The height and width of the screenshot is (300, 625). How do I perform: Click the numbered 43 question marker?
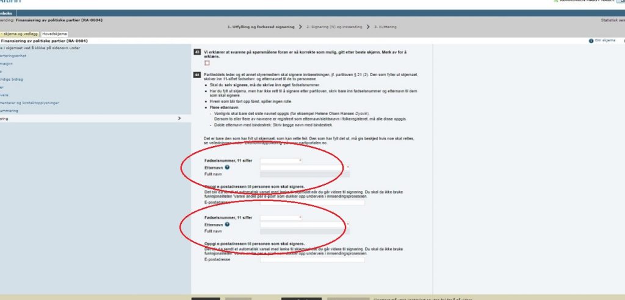click(x=197, y=52)
